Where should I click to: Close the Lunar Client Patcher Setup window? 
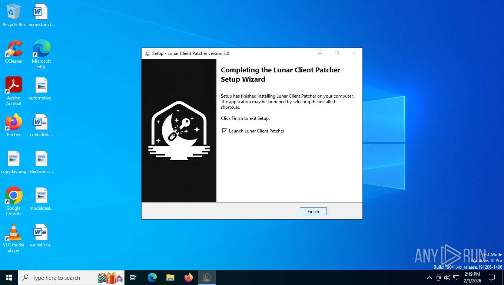click(x=354, y=53)
